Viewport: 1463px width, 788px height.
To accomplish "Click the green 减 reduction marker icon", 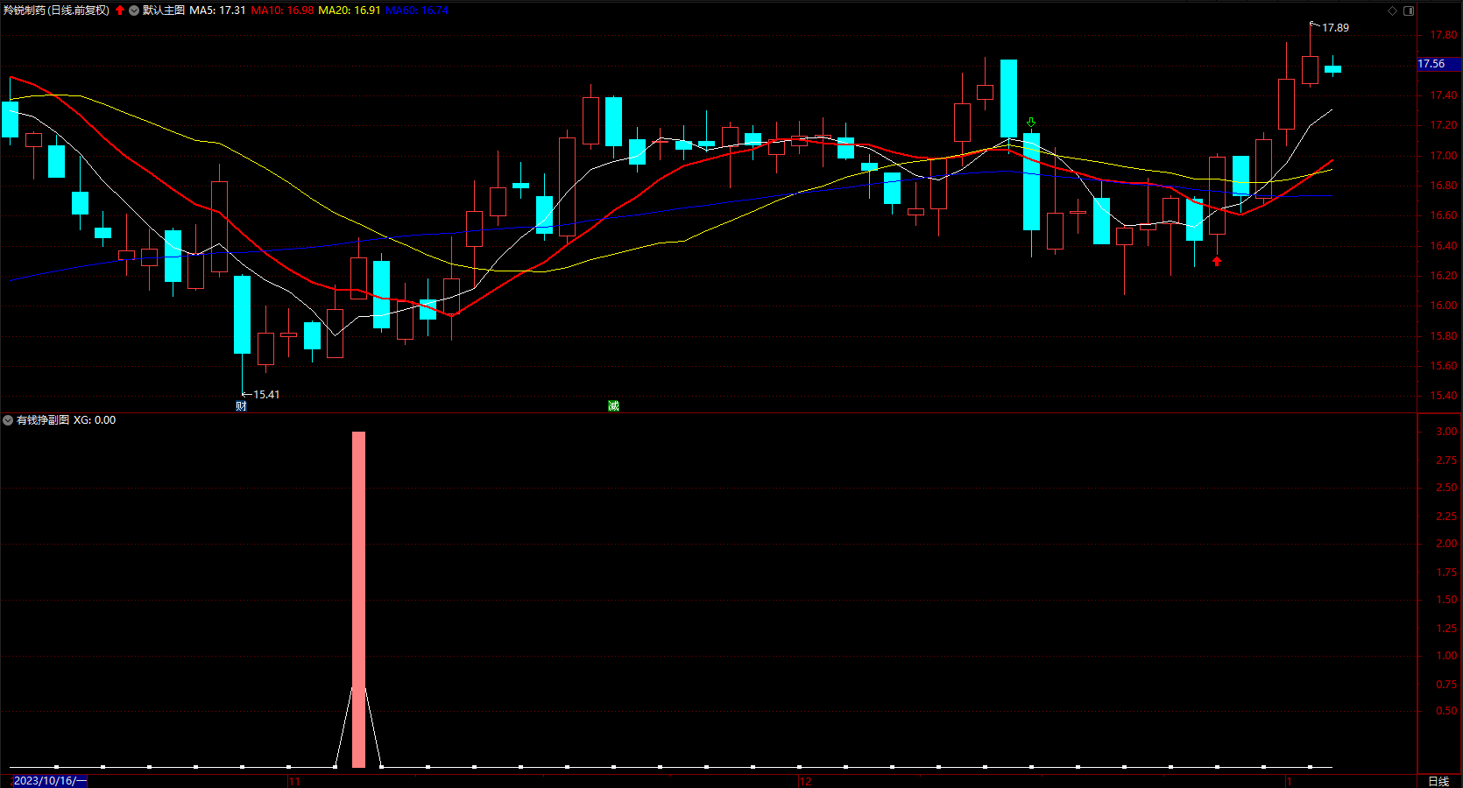I will (x=613, y=405).
